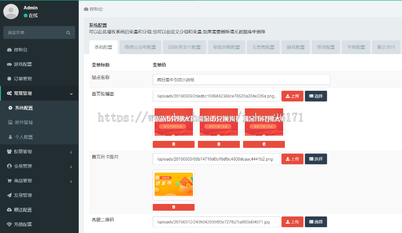This screenshot has width=402, height=233.
Task: Click the 发货管理 paper plane icon
Action: coord(9,195)
